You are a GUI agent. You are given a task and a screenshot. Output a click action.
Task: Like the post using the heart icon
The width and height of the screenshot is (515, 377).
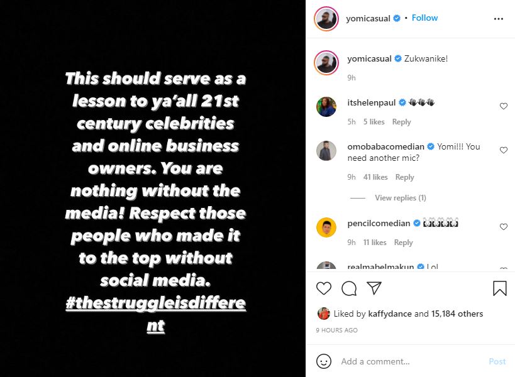[x=324, y=288]
